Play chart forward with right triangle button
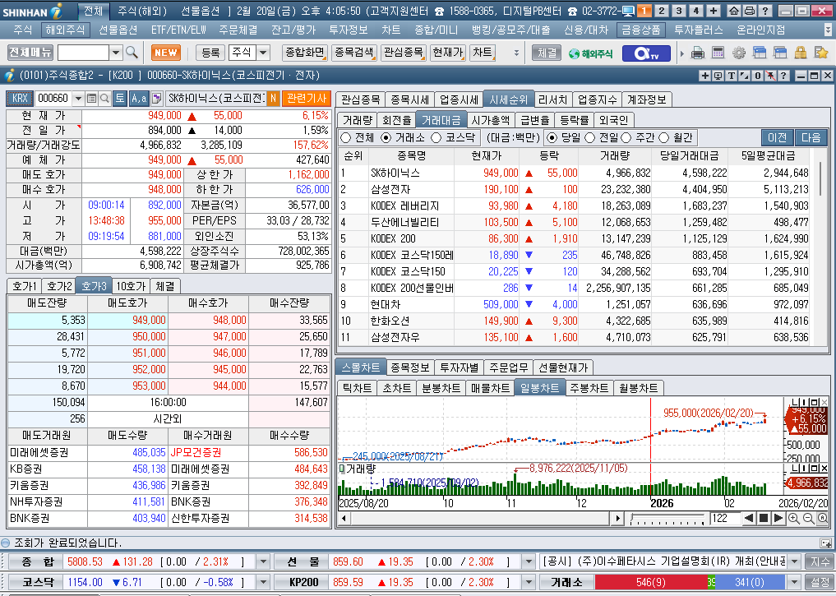Image resolution: width=836 pixels, height=596 pixels. coord(778,518)
